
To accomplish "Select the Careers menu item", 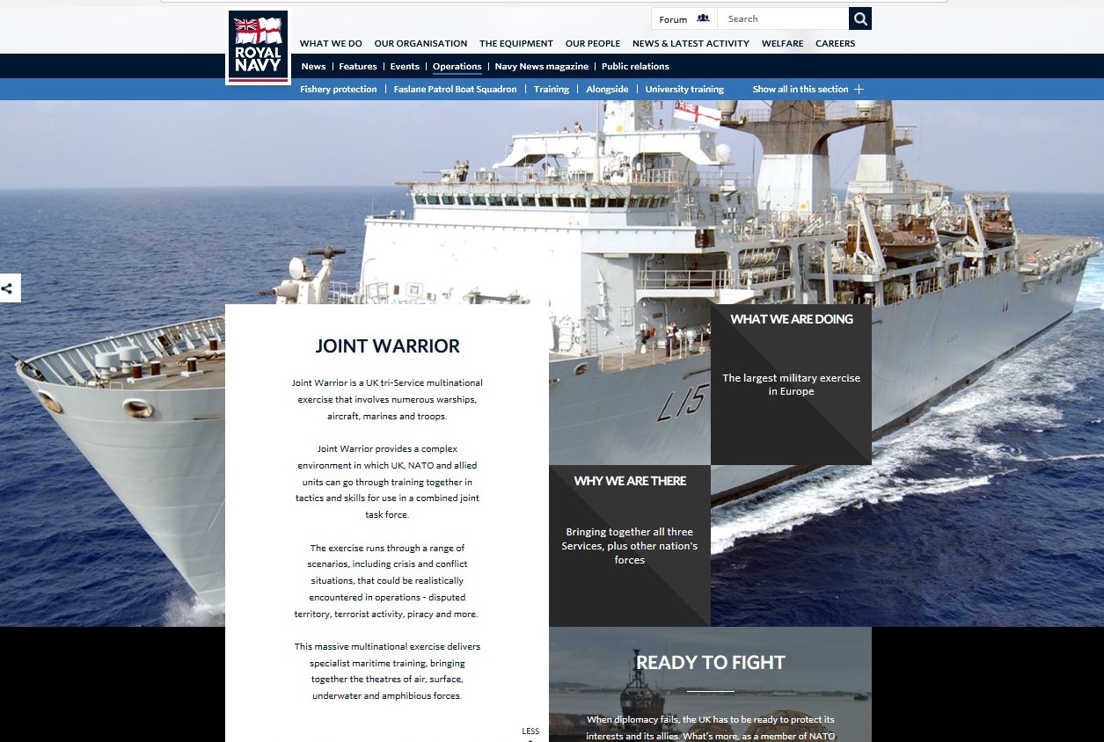I will [835, 43].
